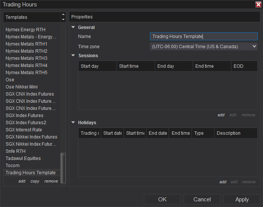Select the Tadawul Equities template
This screenshot has width=263, height=207.
(23, 158)
